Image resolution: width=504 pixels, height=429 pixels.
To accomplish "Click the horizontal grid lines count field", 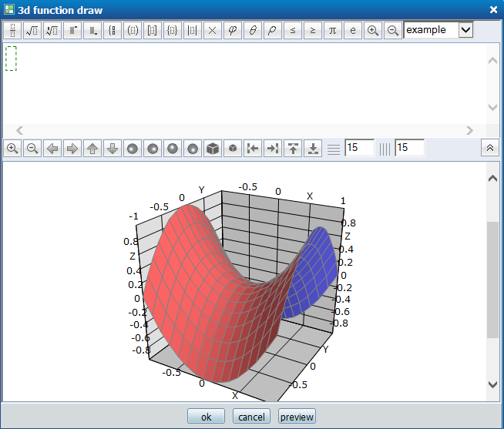I will [359, 148].
